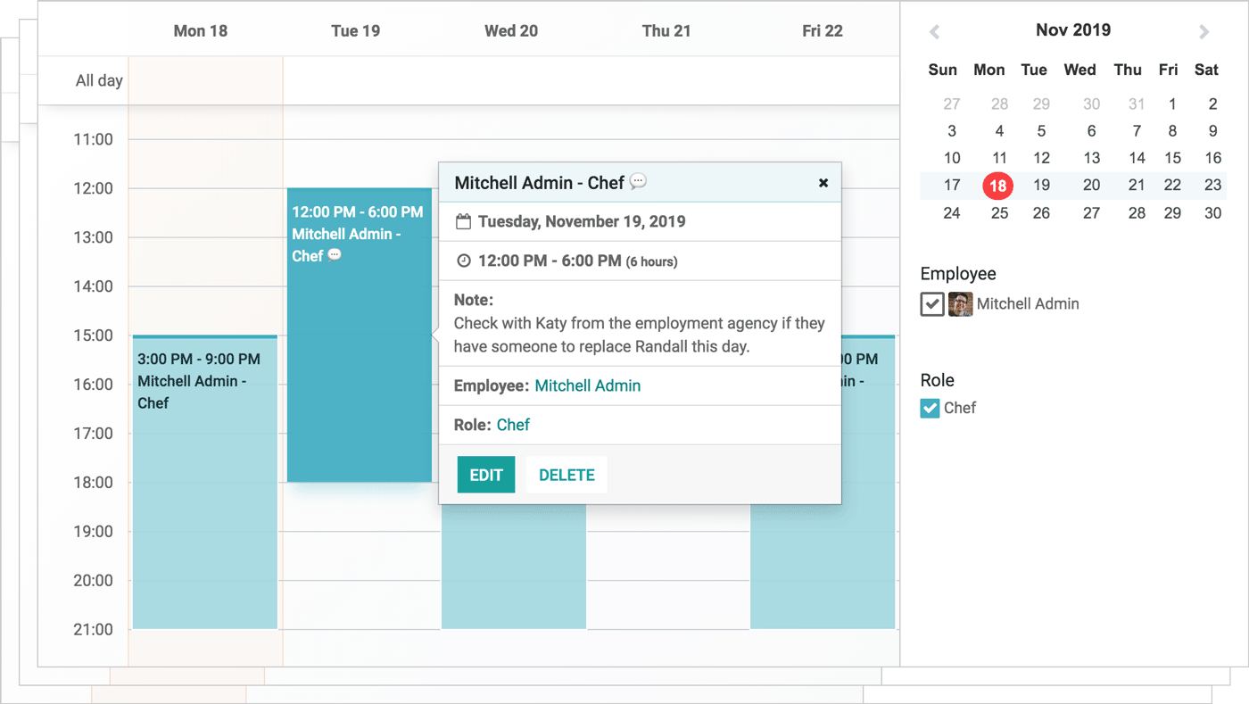Click the comment bubble on Tuesday's event
Viewport: 1249px width, 704px height.
333,256
